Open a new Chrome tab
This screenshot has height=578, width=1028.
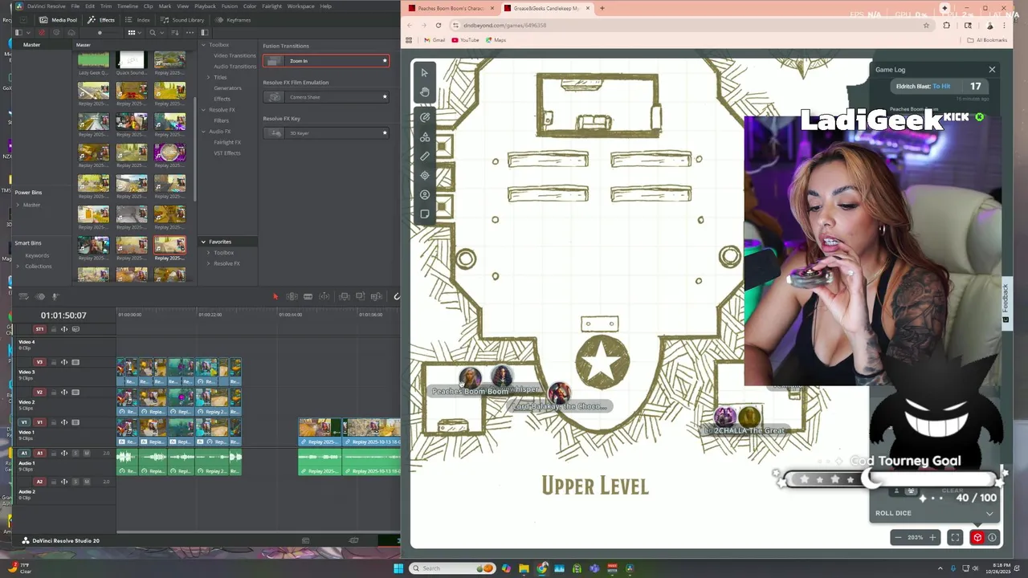[602, 8]
